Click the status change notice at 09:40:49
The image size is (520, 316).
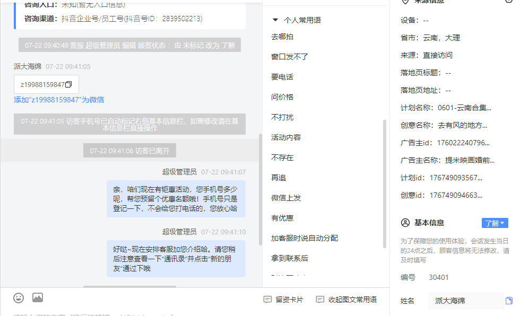click(129, 45)
